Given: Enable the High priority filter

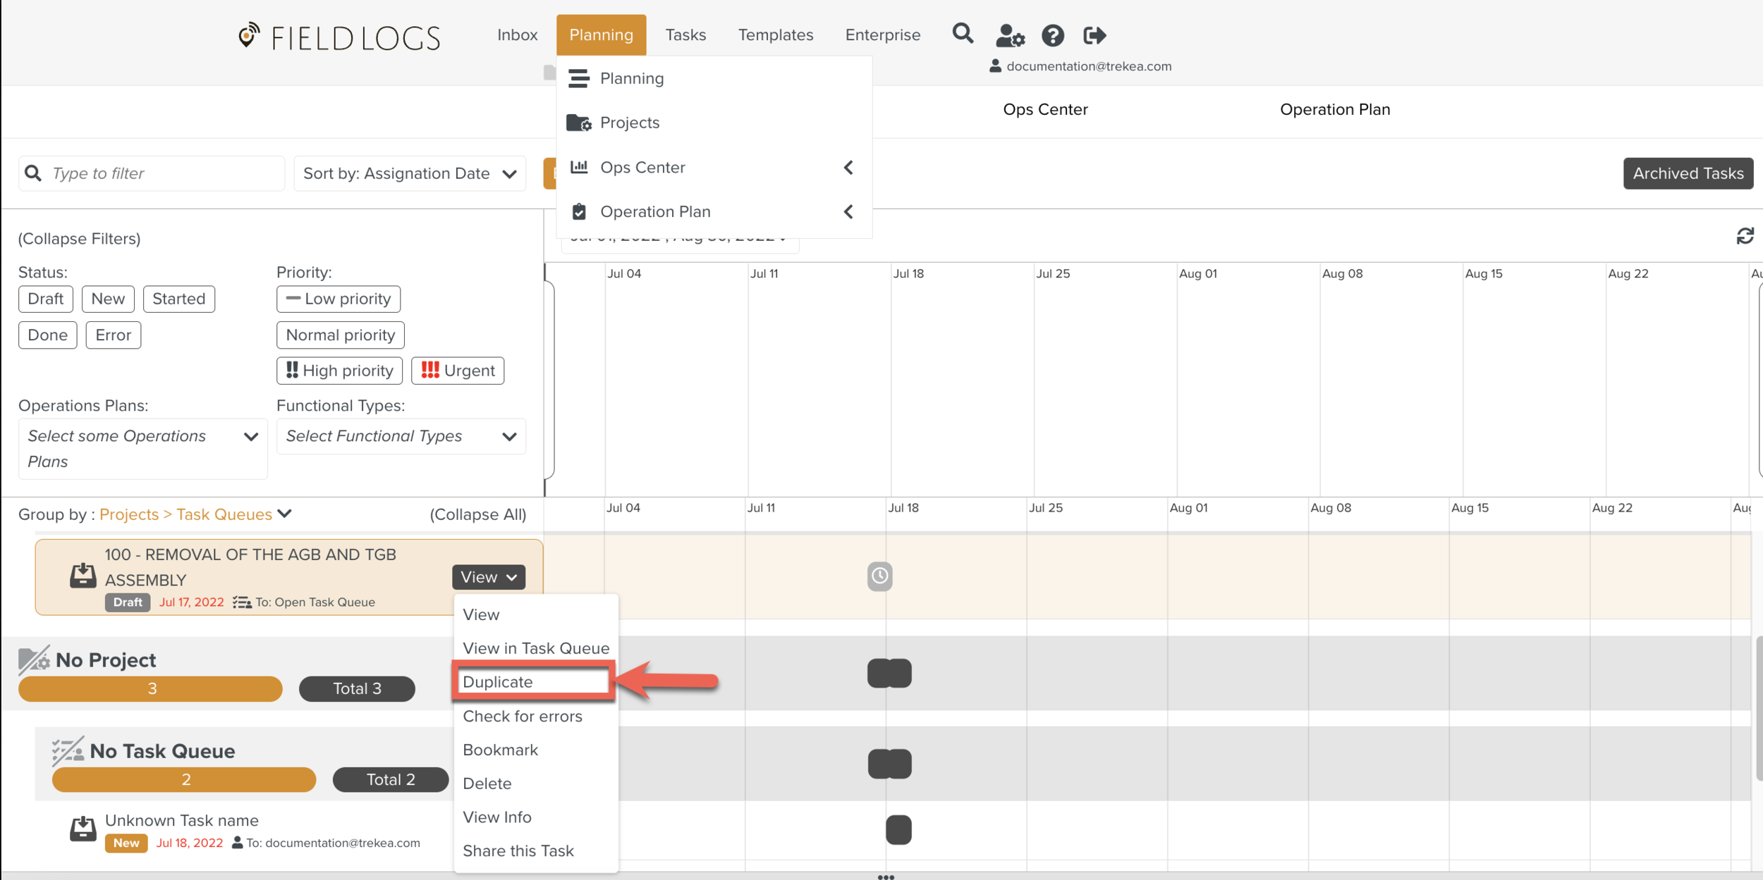Looking at the screenshot, I should [x=339, y=371].
